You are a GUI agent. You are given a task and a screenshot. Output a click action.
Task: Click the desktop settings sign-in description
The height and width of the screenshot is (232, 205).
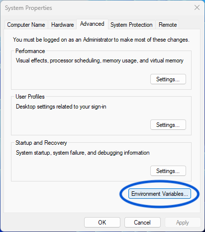tap(61, 107)
